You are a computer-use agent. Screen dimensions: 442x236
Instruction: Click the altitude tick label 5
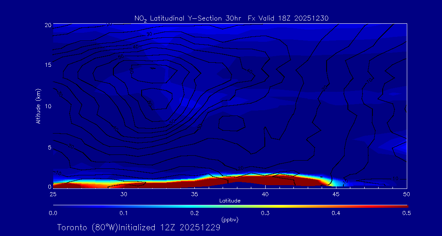click(49, 147)
